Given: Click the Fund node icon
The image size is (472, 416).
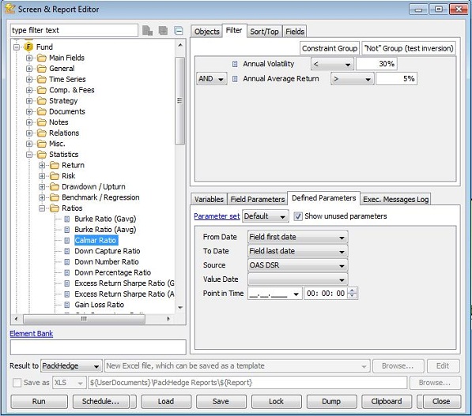Looking at the screenshot, I should pos(28,47).
